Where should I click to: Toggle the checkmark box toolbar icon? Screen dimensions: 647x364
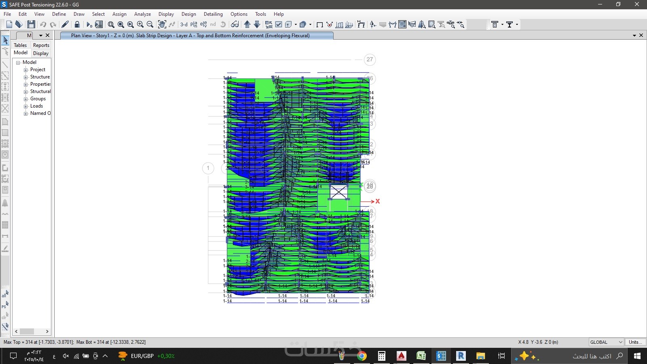279,25
